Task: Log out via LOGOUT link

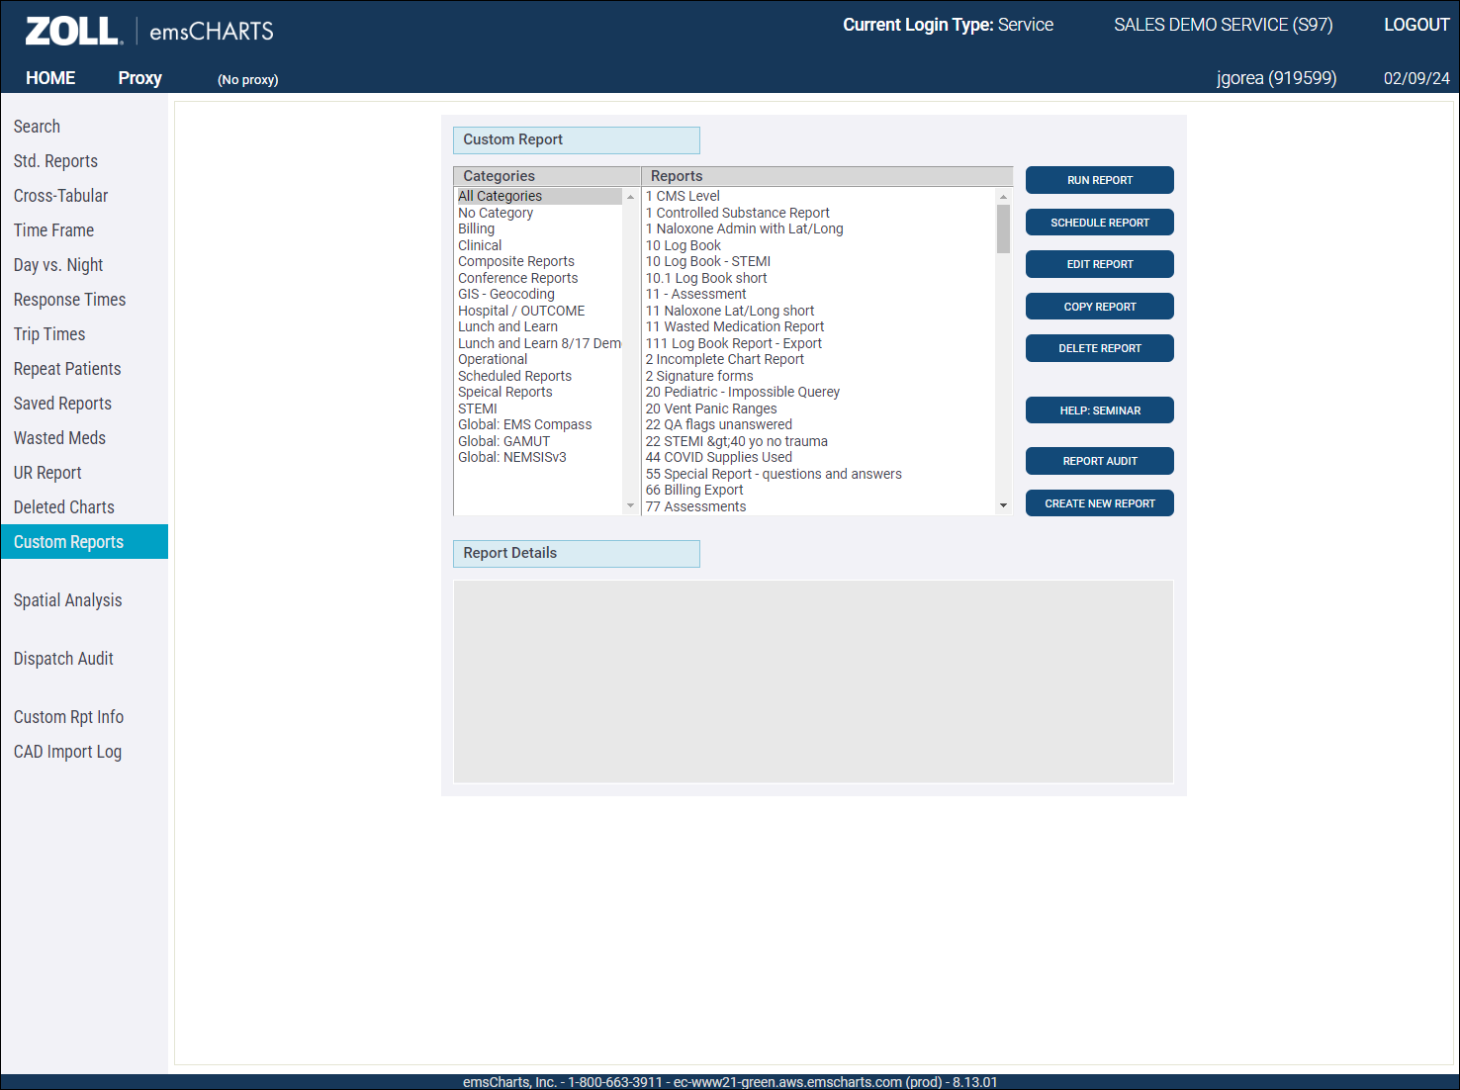Action: 1416,25
